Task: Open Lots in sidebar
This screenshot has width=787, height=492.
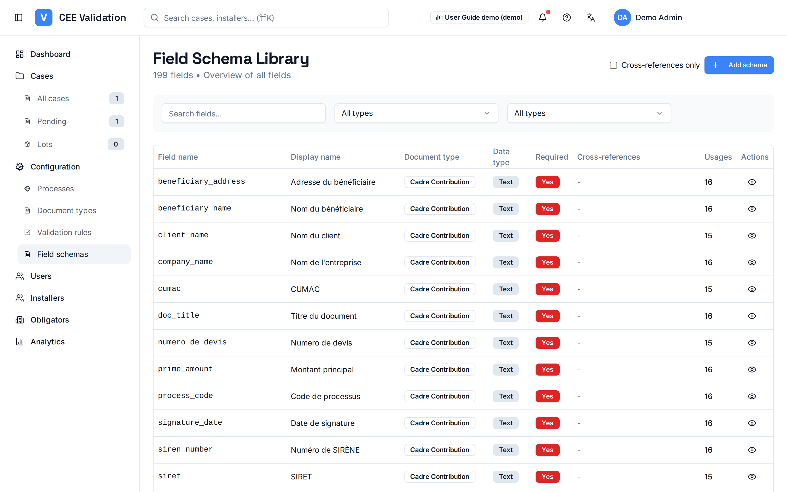Action: pyautogui.click(x=74, y=145)
